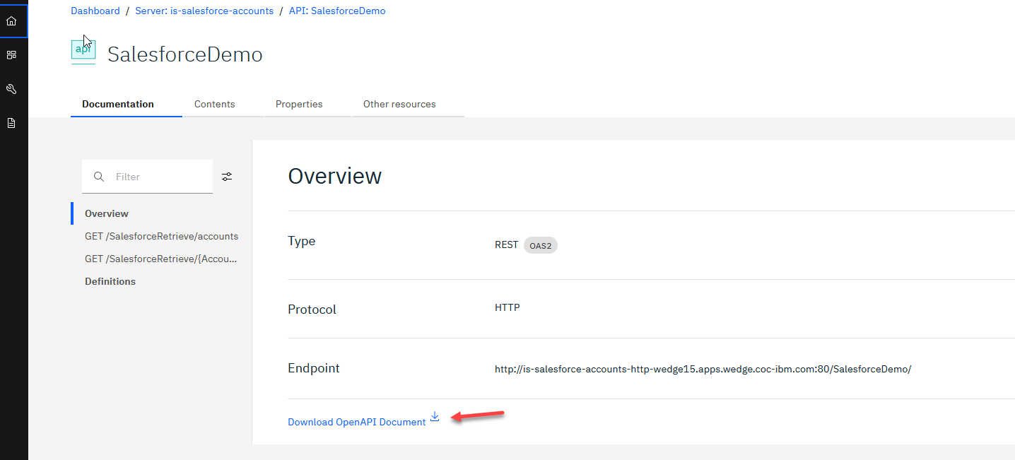Click the download arrow icon
1015x460 pixels.
click(x=435, y=417)
